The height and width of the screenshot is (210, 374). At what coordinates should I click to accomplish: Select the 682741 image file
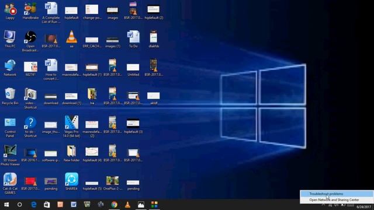point(30,69)
